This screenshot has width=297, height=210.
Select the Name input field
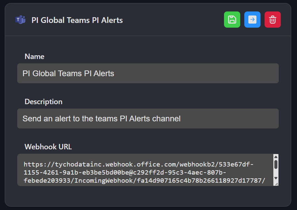pos(148,73)
